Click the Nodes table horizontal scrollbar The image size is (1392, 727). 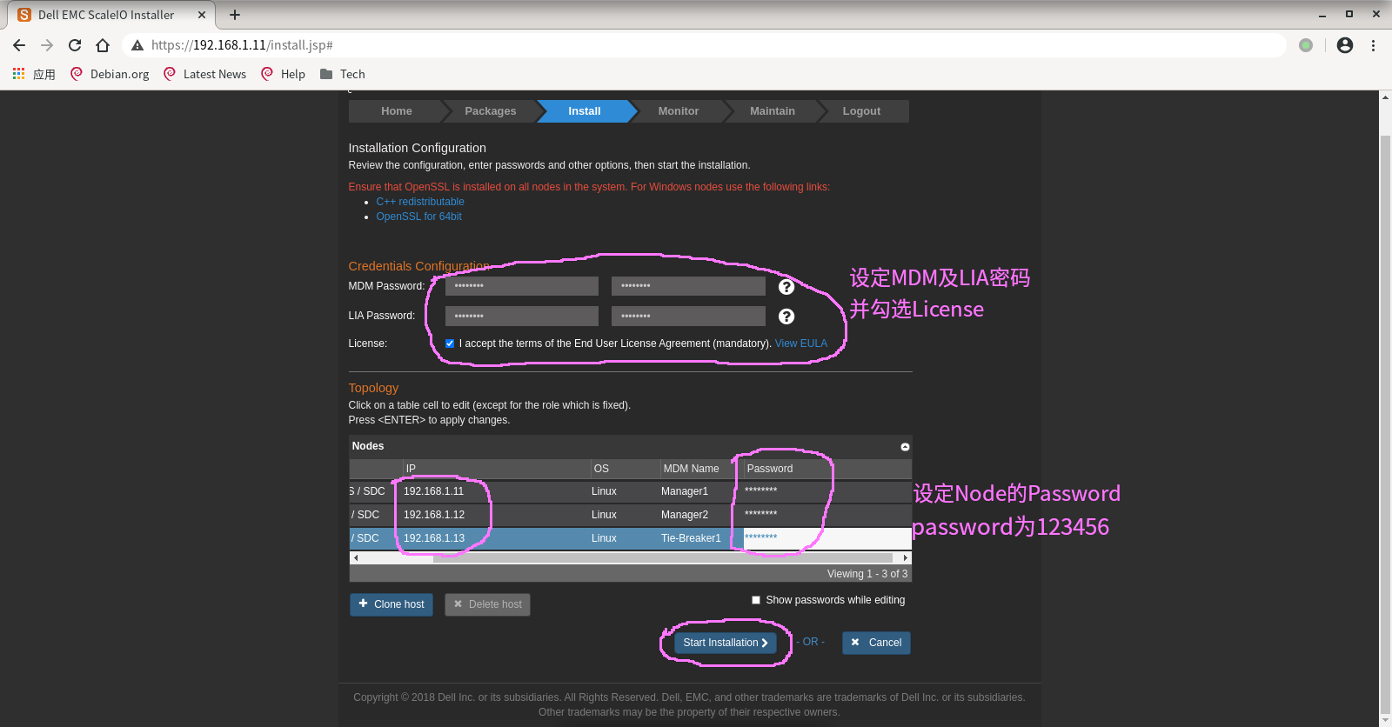663,558
